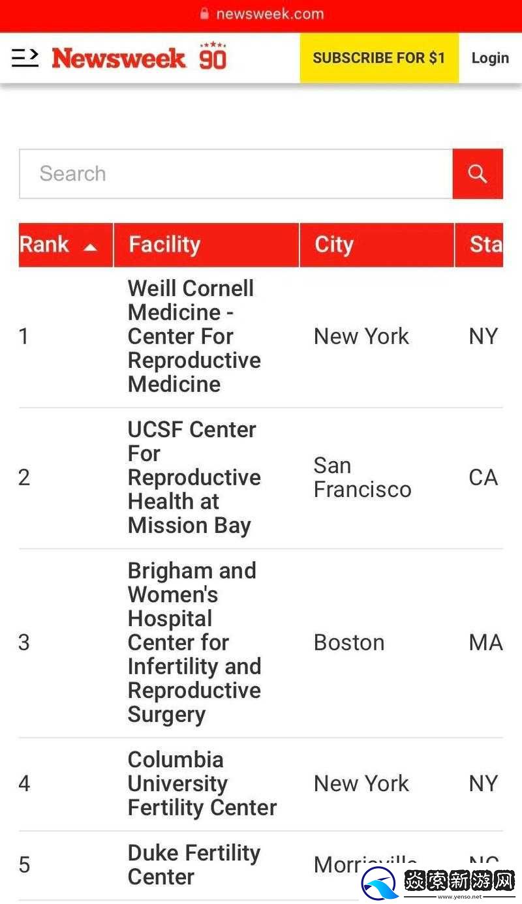Open the Login link
The height and width of the screenshot is (904, 522).
(490, 58)
